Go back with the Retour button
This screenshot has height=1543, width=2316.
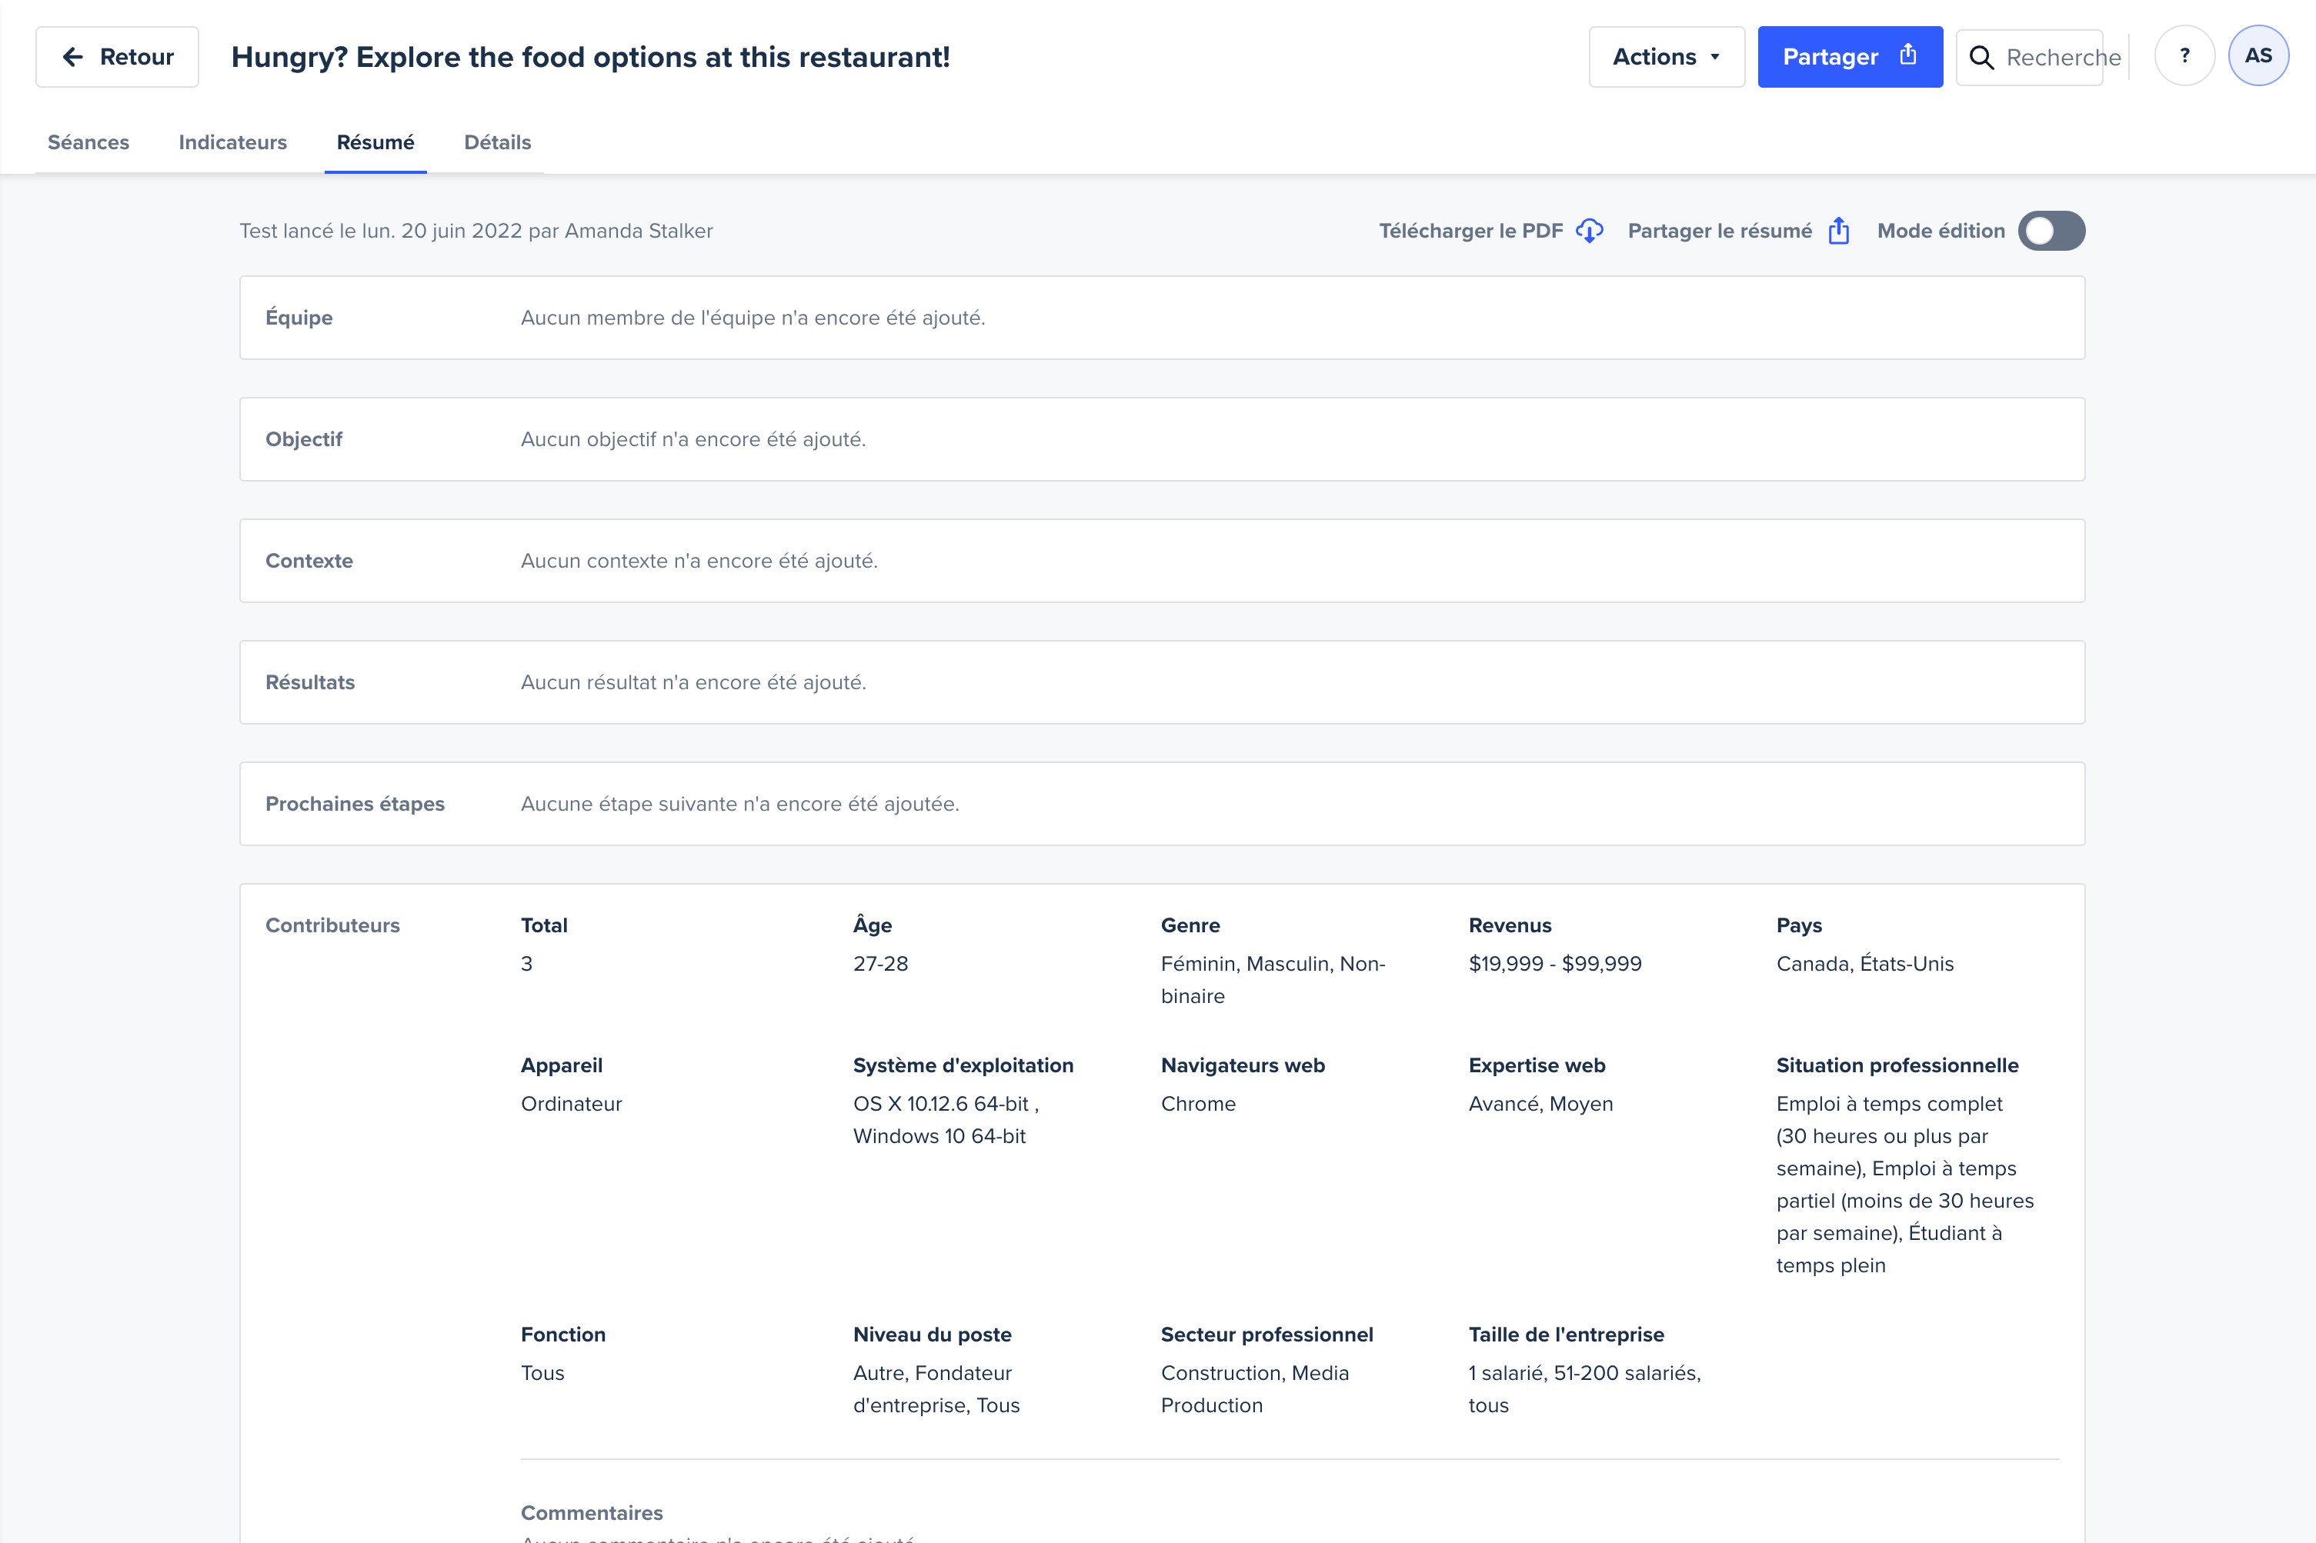point(117,57)
